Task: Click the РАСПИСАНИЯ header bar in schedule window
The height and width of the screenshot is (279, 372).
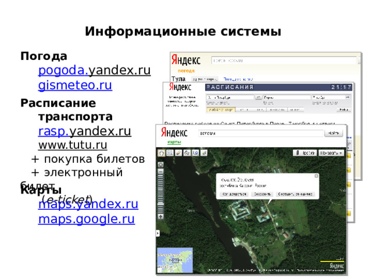Action: [278, 87]
